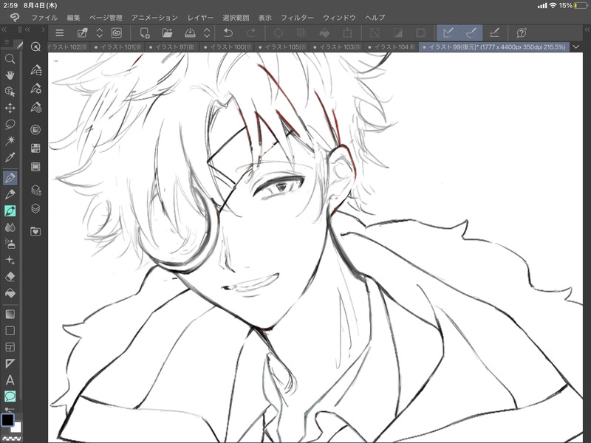The image size is (591, 443).
Task: Click the Transform icon in the command bar
Action: [347, 32]
